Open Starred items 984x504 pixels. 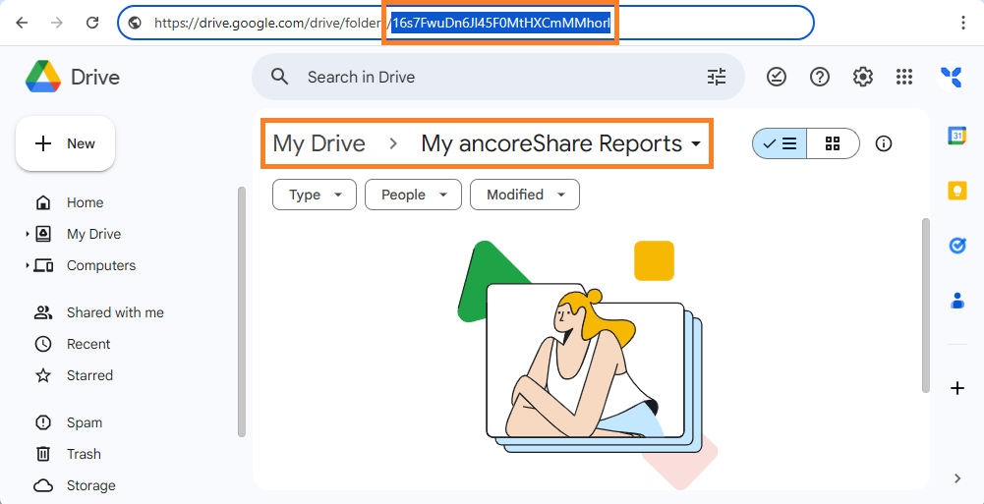click(x=89, y=375)
